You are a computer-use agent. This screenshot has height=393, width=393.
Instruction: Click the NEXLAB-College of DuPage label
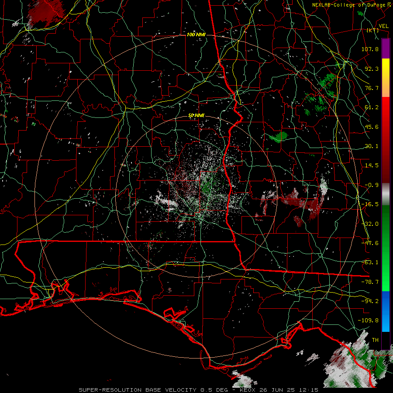click(x=349, y=5)
